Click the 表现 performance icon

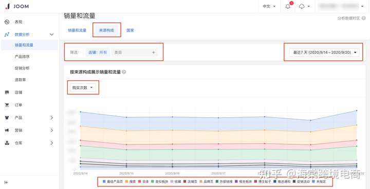tap(7, 22)
